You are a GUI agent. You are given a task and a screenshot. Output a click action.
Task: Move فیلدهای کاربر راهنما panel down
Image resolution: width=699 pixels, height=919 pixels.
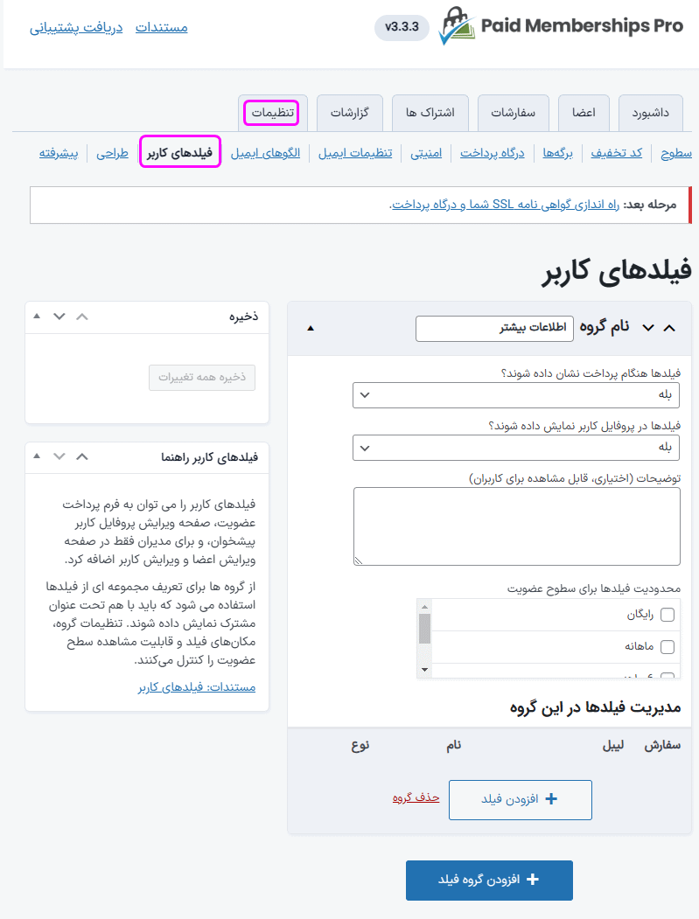(x=59, y=456)
